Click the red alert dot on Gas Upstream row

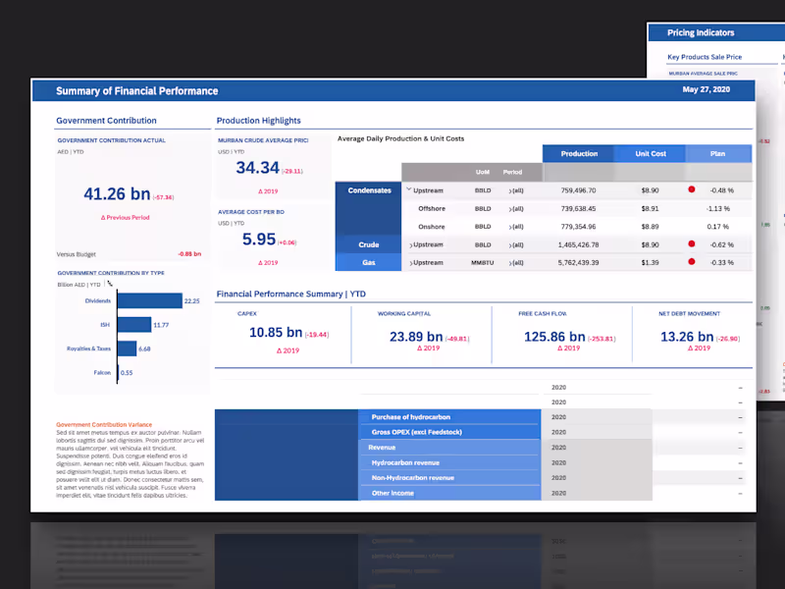pyautogui.click(x=691, y=262)
